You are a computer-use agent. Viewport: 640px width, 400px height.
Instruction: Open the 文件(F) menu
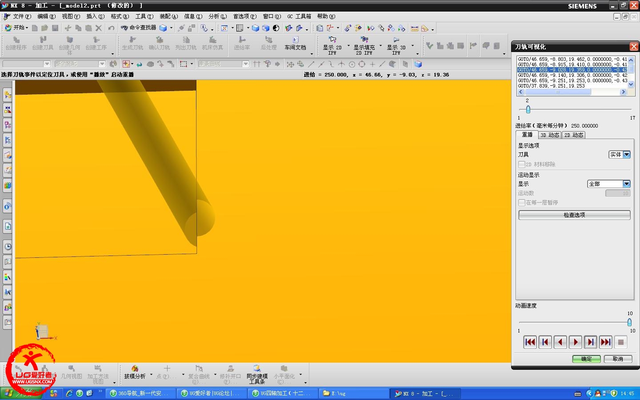(22, 16)
